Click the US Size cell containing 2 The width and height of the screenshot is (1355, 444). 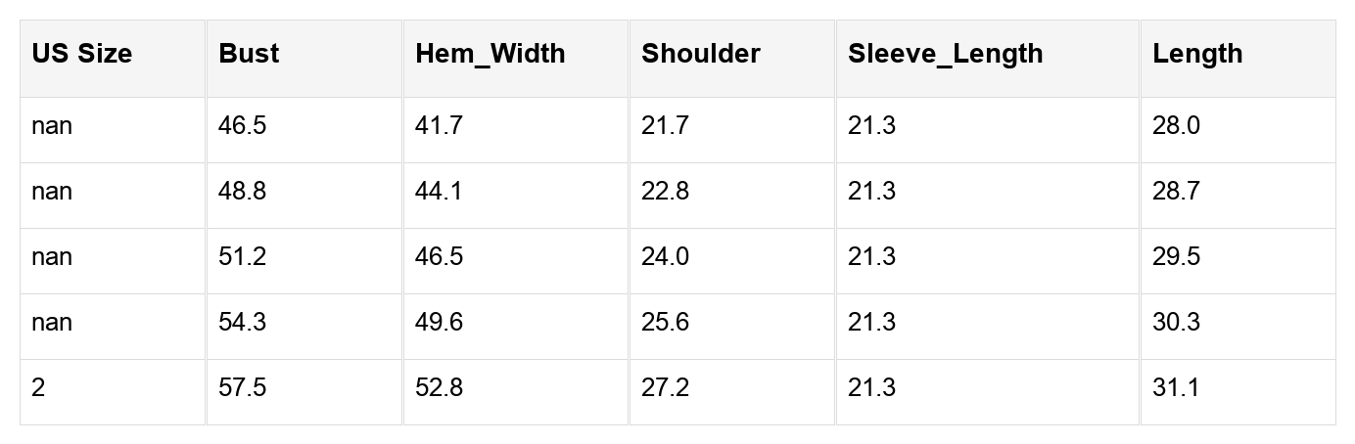click(x=39, y=388)
